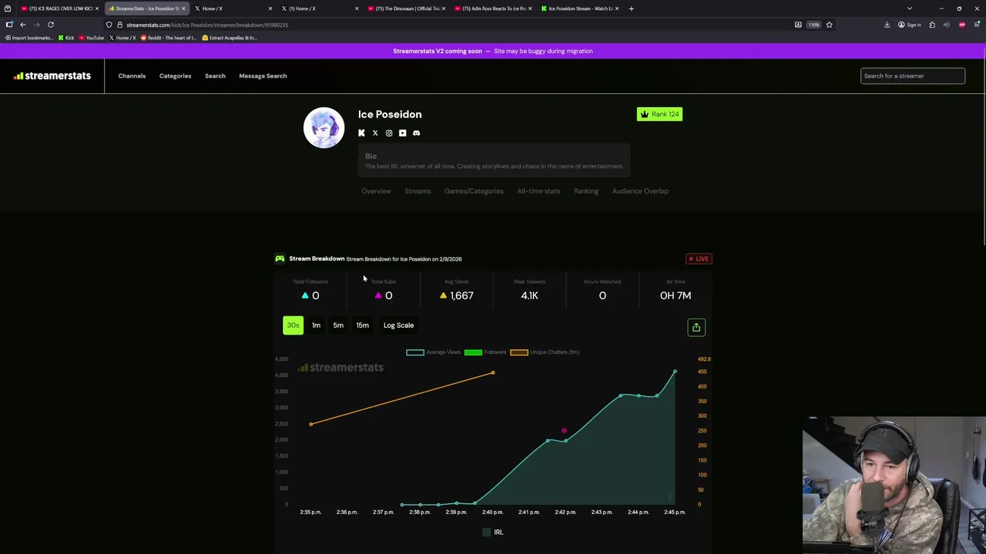Toggle Unique Chatters (5m) legend series
The image size is (986, 554).
[545, 352]
